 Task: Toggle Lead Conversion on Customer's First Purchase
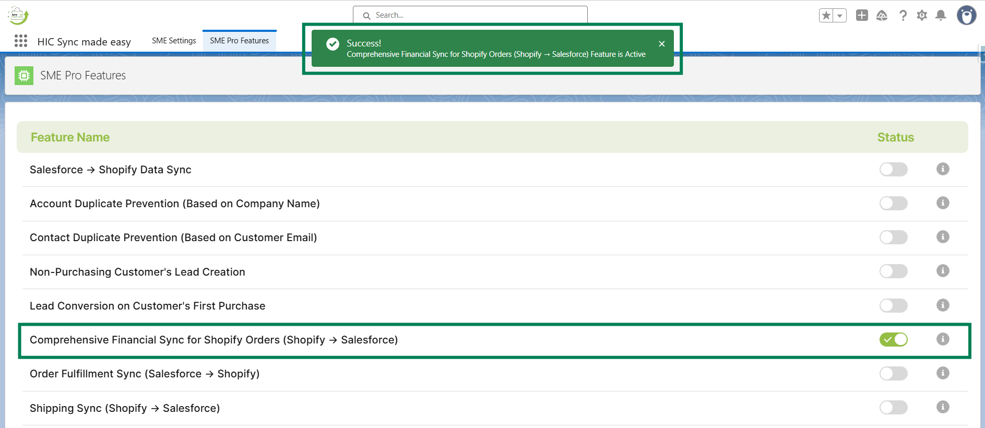(x=894, y=305)
